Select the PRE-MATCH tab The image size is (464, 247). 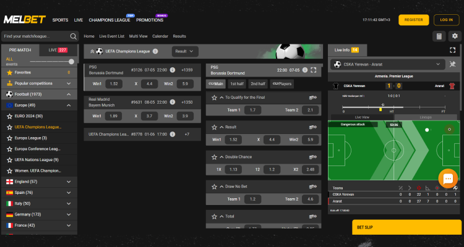click(20, 50)
